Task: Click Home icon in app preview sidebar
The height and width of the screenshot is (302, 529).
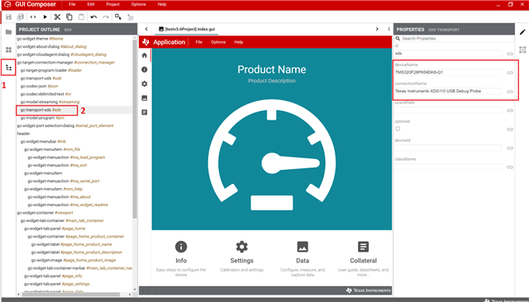Action: pos(145,55)
